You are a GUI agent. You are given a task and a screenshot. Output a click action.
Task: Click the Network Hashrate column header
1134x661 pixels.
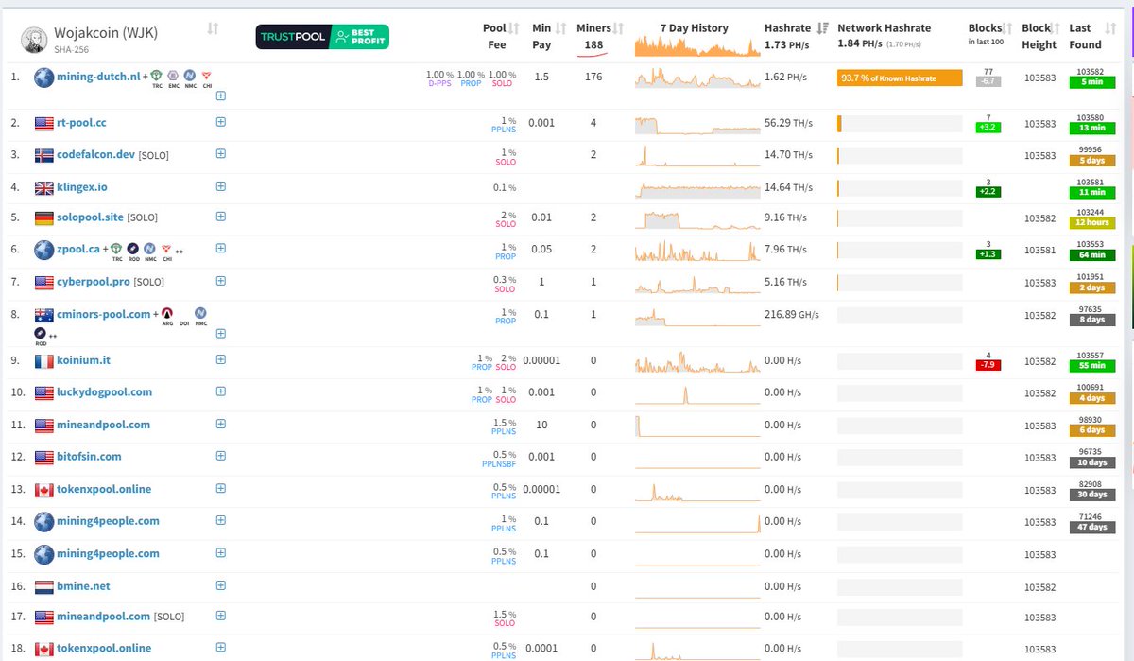(885, 28)
